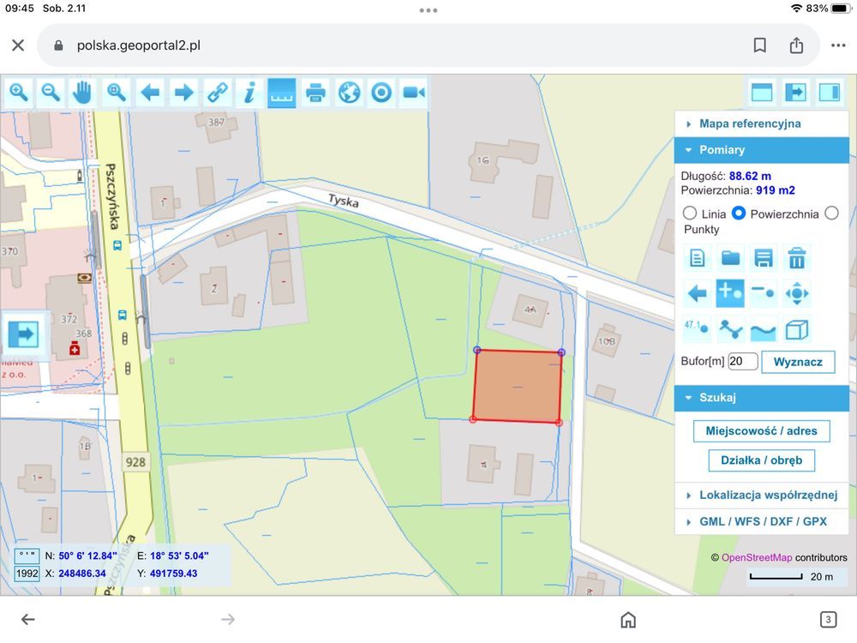Screen dimensions: 857x643
Task: Select the zoom in magnifier tool
Action: point(18,92)
